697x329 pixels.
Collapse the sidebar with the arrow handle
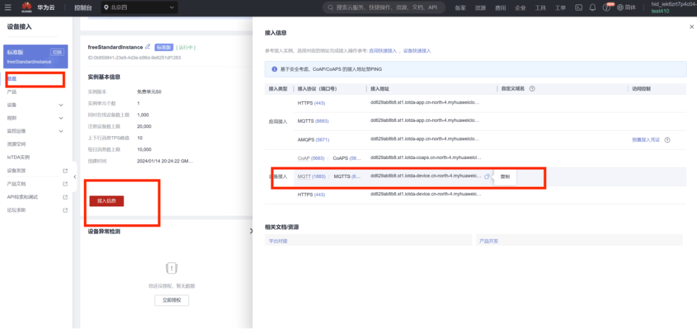(75, 177)
